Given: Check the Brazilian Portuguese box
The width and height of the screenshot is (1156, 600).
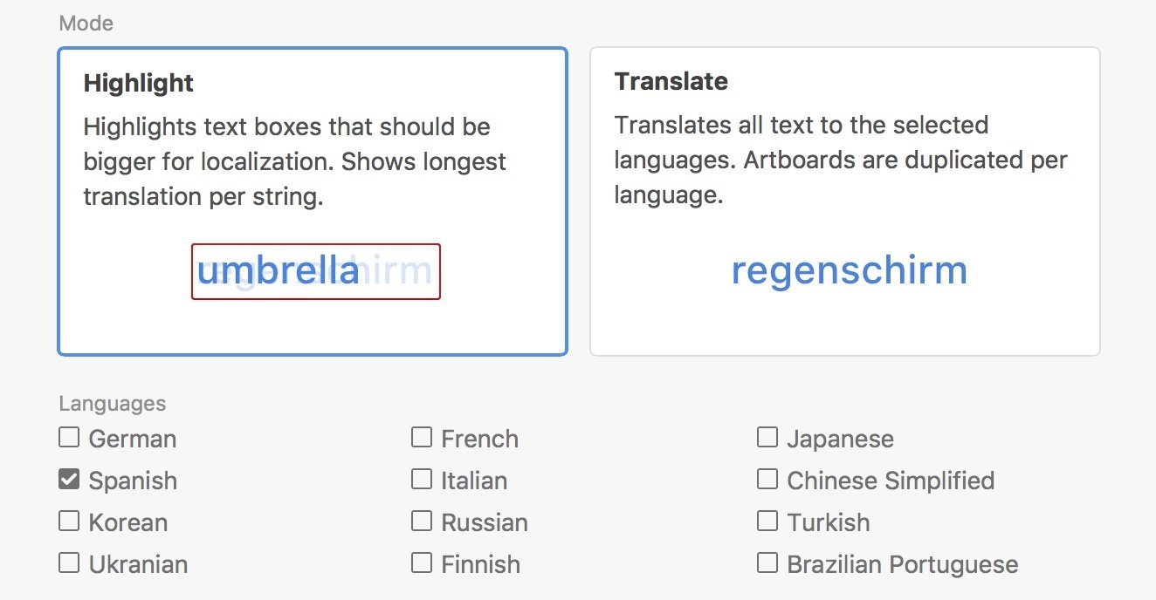Looking at the screenshot, I should 767,562.
